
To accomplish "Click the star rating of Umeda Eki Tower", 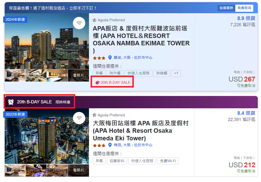I will pyautogui.click(x=99, y=146).
